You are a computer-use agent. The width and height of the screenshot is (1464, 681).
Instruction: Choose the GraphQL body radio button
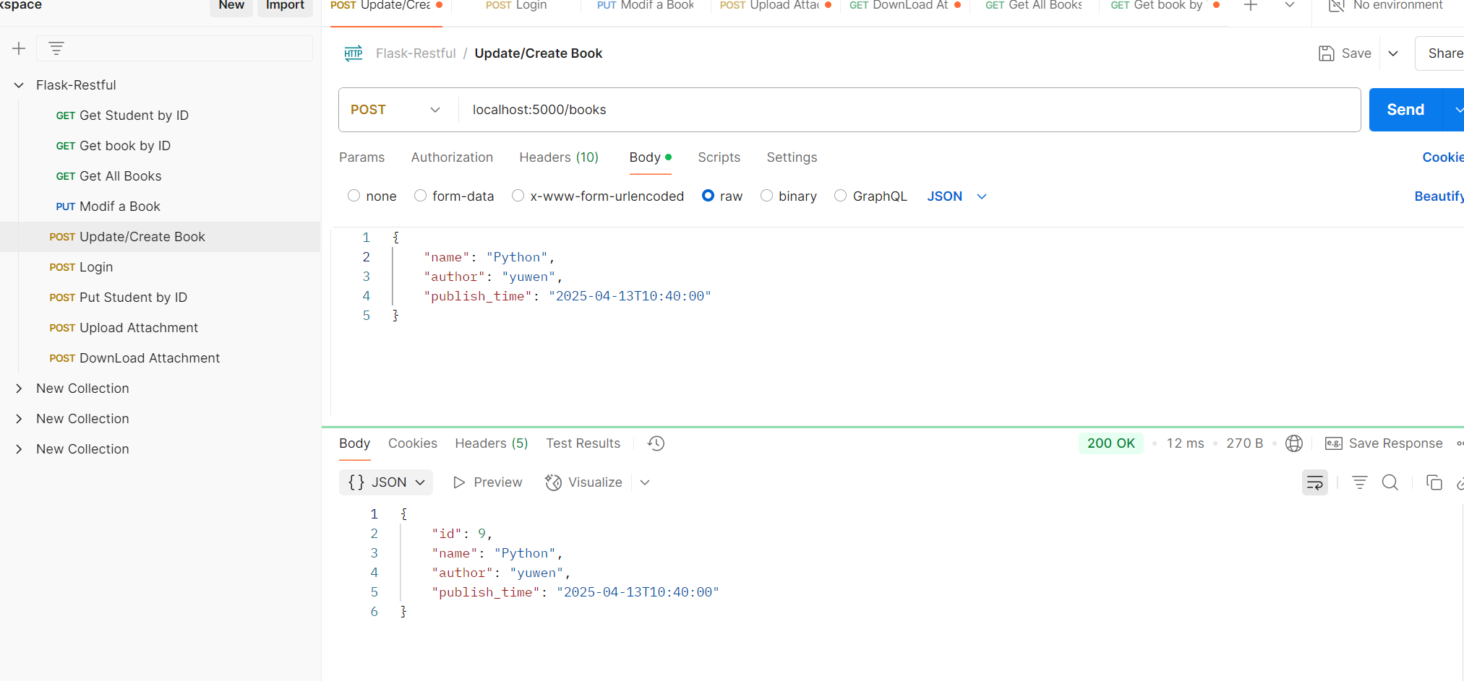pyautogui.click(x=840, y=196)
